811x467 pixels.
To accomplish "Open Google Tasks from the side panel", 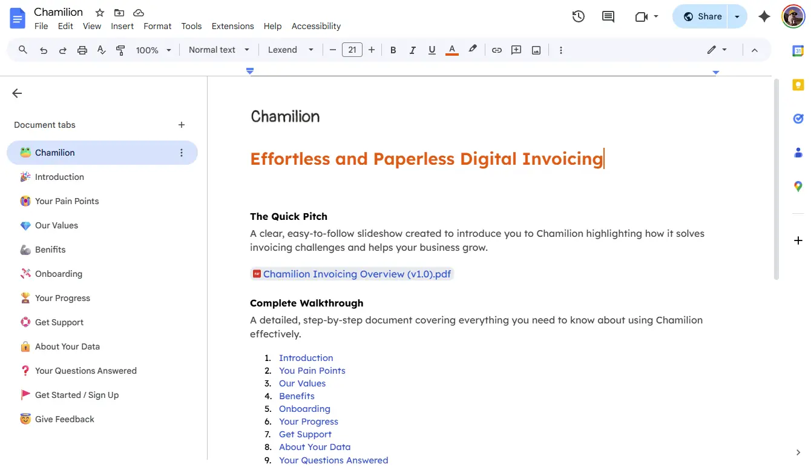I will click(798, 119).
